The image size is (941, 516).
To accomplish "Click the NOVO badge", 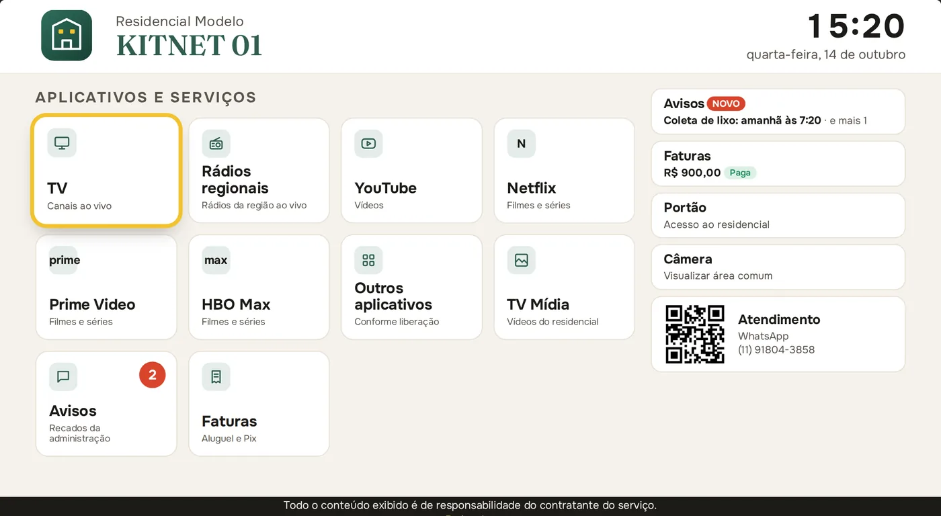I will (x=726, y=103).
